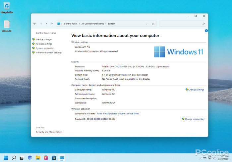232x162 pixels.
Task: Open the address bar history dropdown
Action: click(x=146, y=24)
